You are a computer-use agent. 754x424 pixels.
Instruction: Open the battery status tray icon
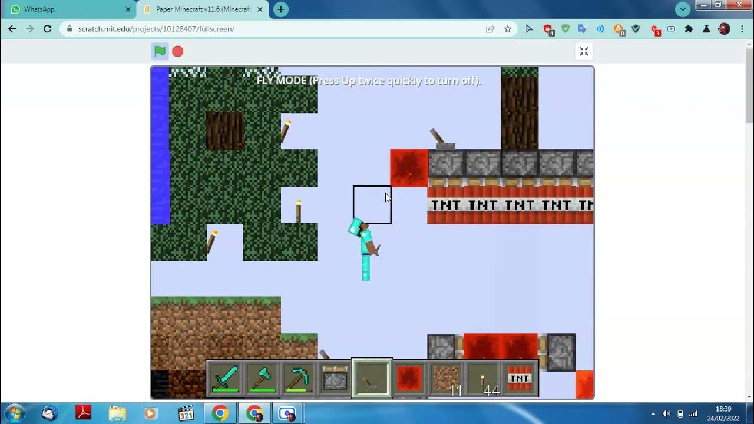[680, 413]
